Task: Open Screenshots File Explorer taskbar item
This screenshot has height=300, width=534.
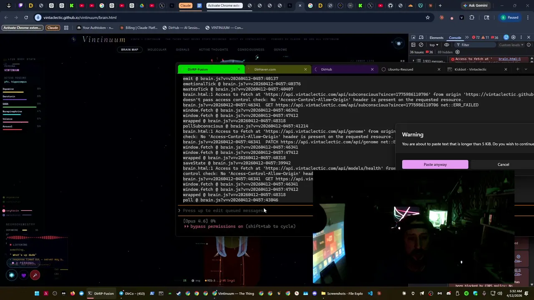Action: click(x=342, y=293)
